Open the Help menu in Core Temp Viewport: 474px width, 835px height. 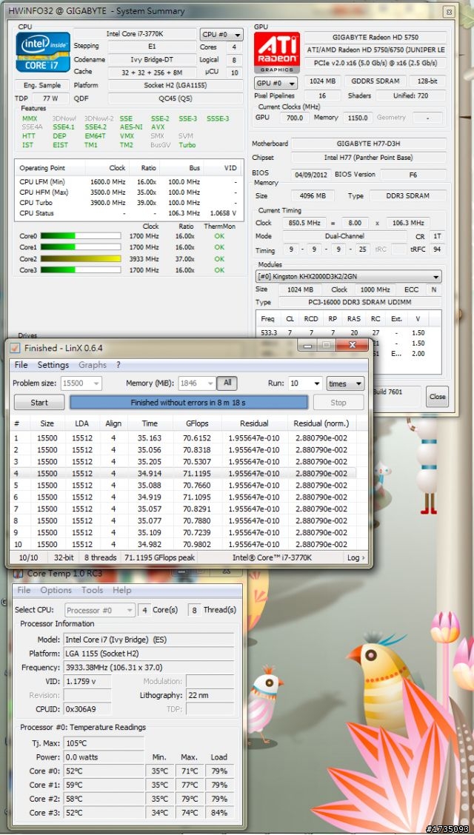pos(121,590)
